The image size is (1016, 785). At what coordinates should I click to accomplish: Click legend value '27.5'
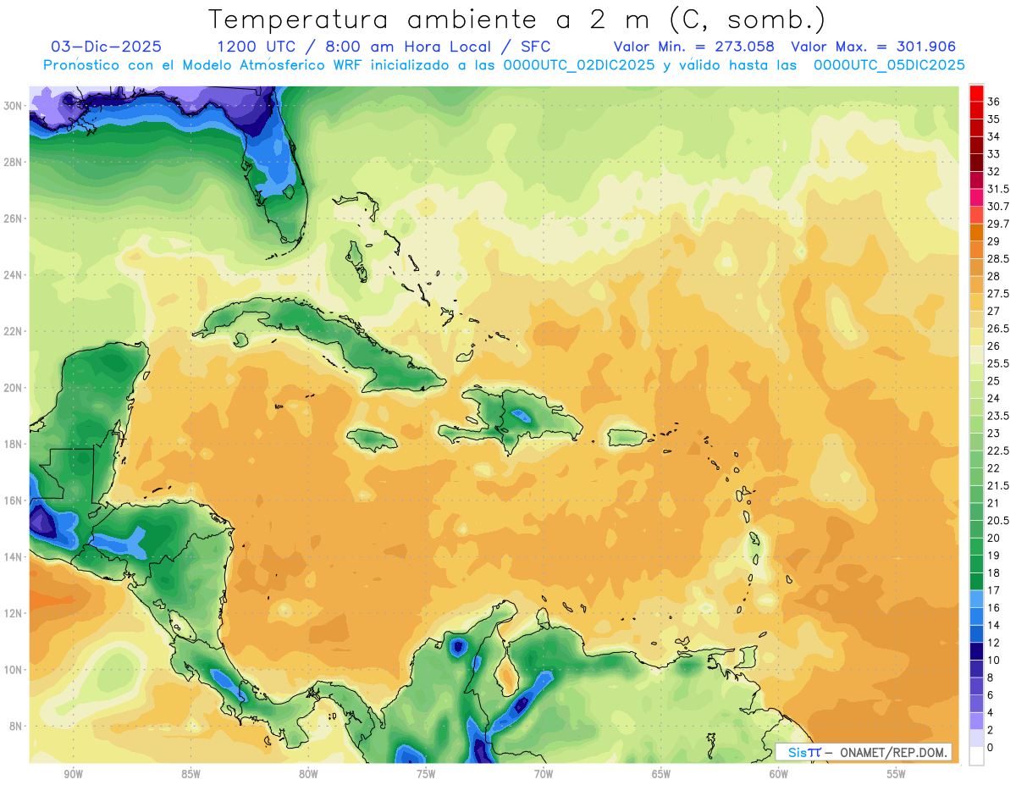tap(998, 294)
